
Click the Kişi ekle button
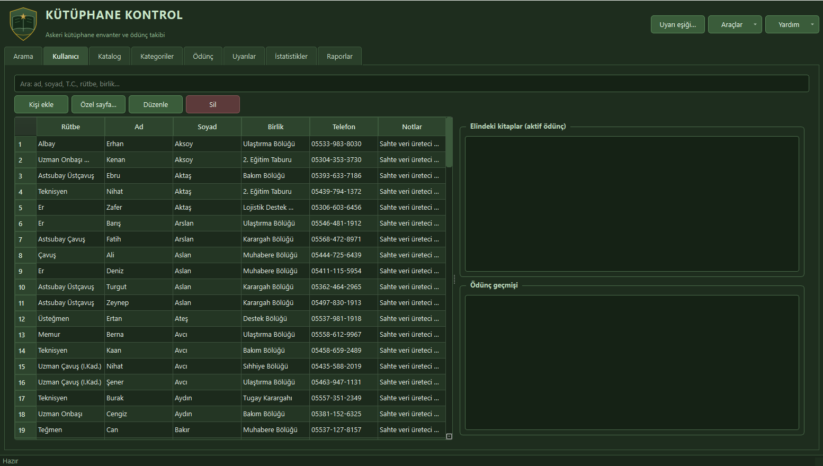(x=41, y=104)
